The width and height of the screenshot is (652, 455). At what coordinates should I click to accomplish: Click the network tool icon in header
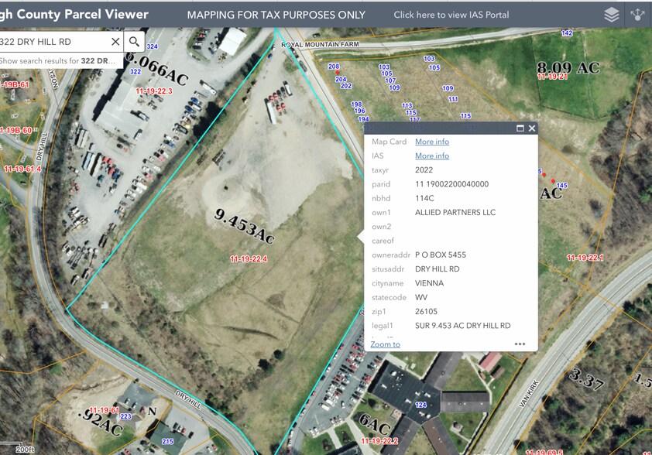coord(638,15)
